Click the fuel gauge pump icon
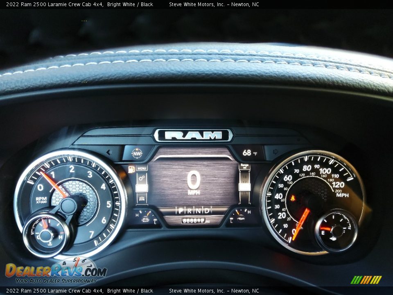Viewport: 393px width, 295px height. point(333,238)
